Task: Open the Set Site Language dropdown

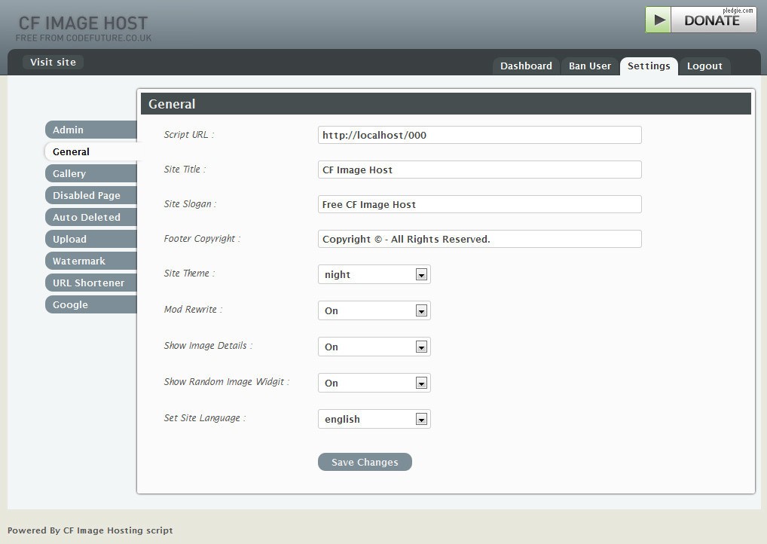Action: (x=374, y=420)
